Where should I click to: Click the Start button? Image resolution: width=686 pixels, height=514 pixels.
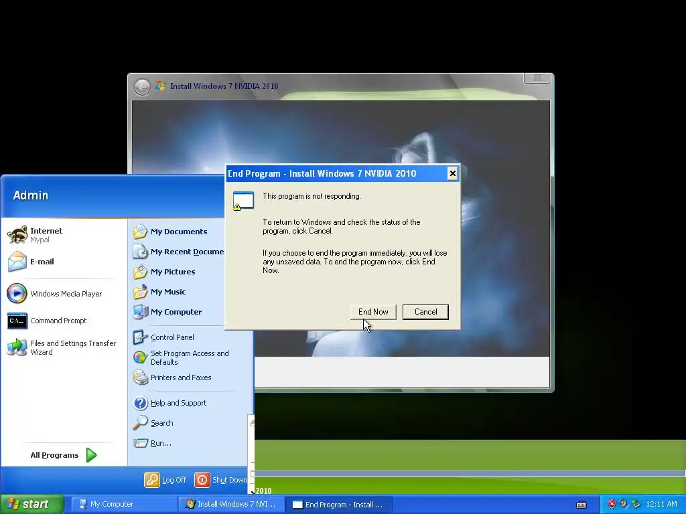[31, 504]
